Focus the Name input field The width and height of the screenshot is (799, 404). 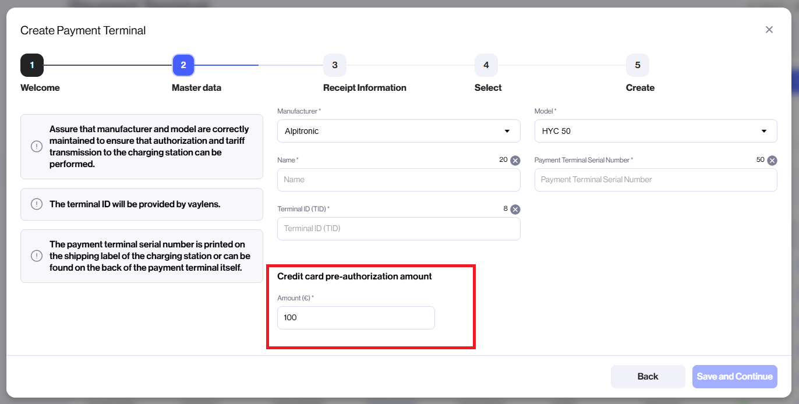398,180
